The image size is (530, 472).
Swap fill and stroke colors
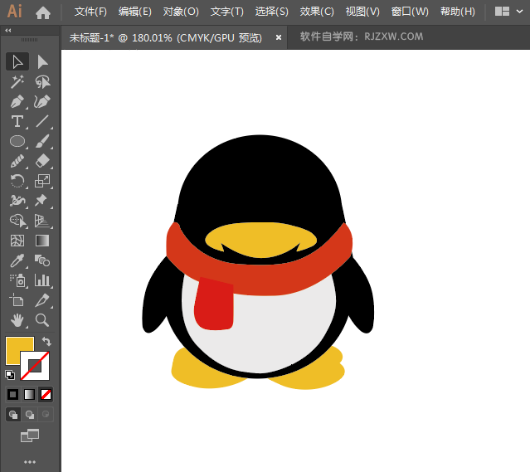46,341
